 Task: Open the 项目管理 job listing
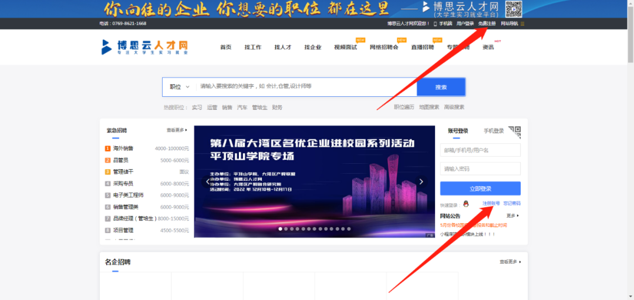[x=123, y=231]
